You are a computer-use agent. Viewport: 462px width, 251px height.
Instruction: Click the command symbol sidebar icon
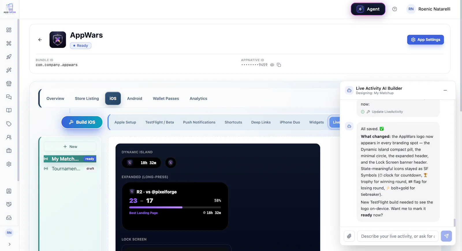[9, 43]
